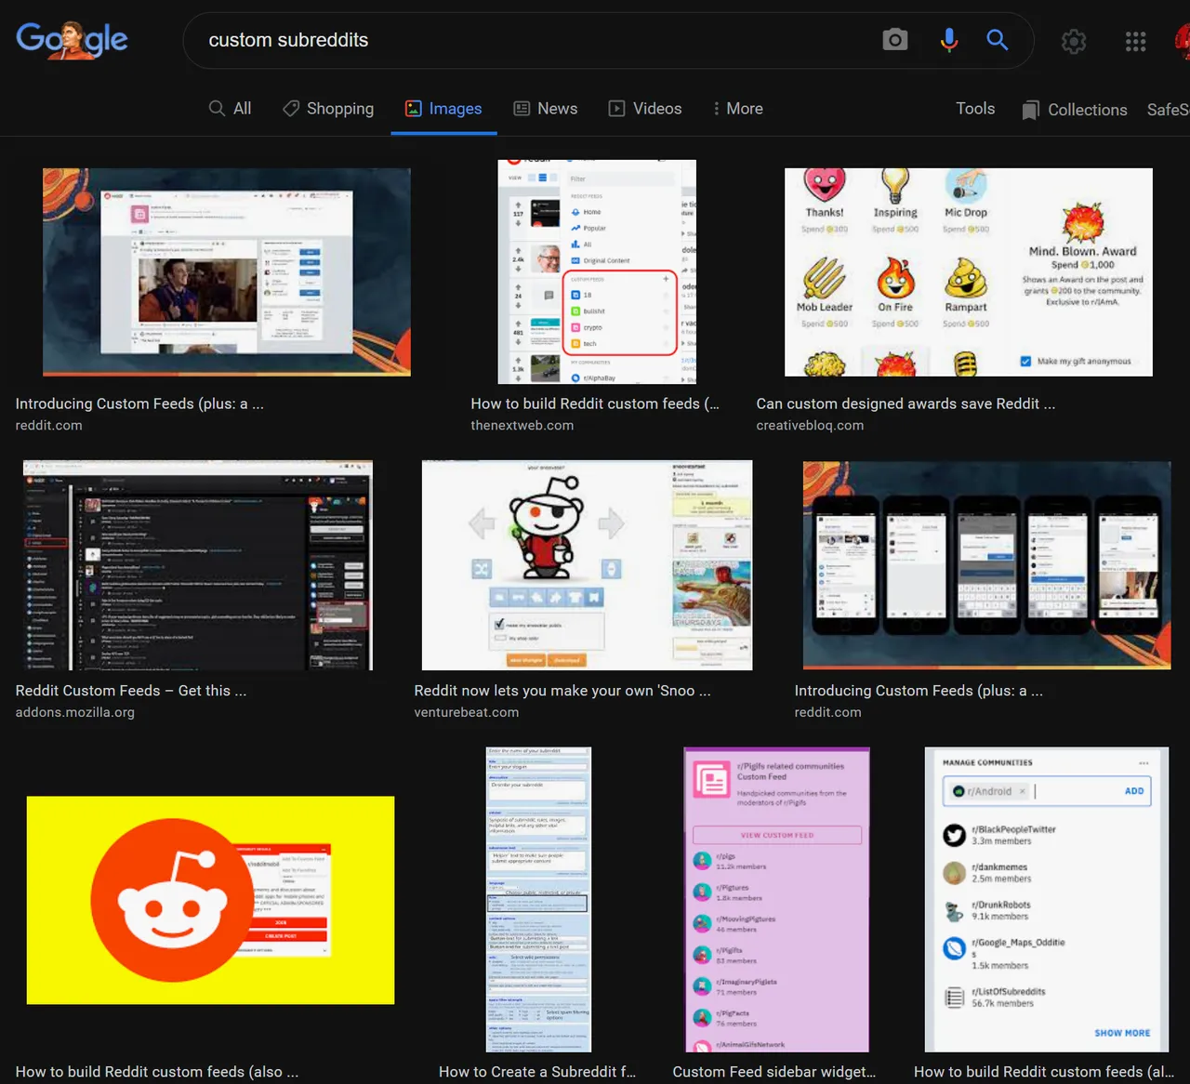Open the yellow Reddit logo thumbnail

point(211,900)
